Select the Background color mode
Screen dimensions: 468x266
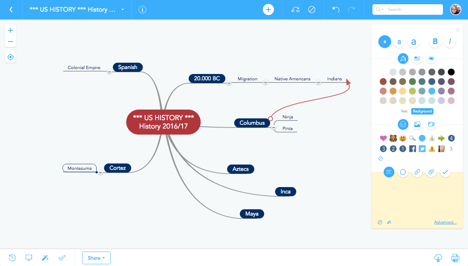tap(422, 111)
